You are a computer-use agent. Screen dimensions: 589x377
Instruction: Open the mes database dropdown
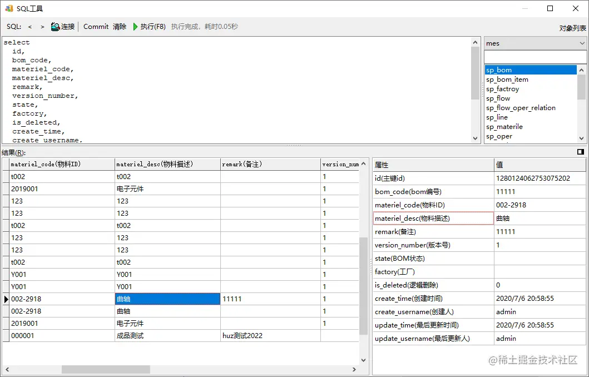coord(535,43)
